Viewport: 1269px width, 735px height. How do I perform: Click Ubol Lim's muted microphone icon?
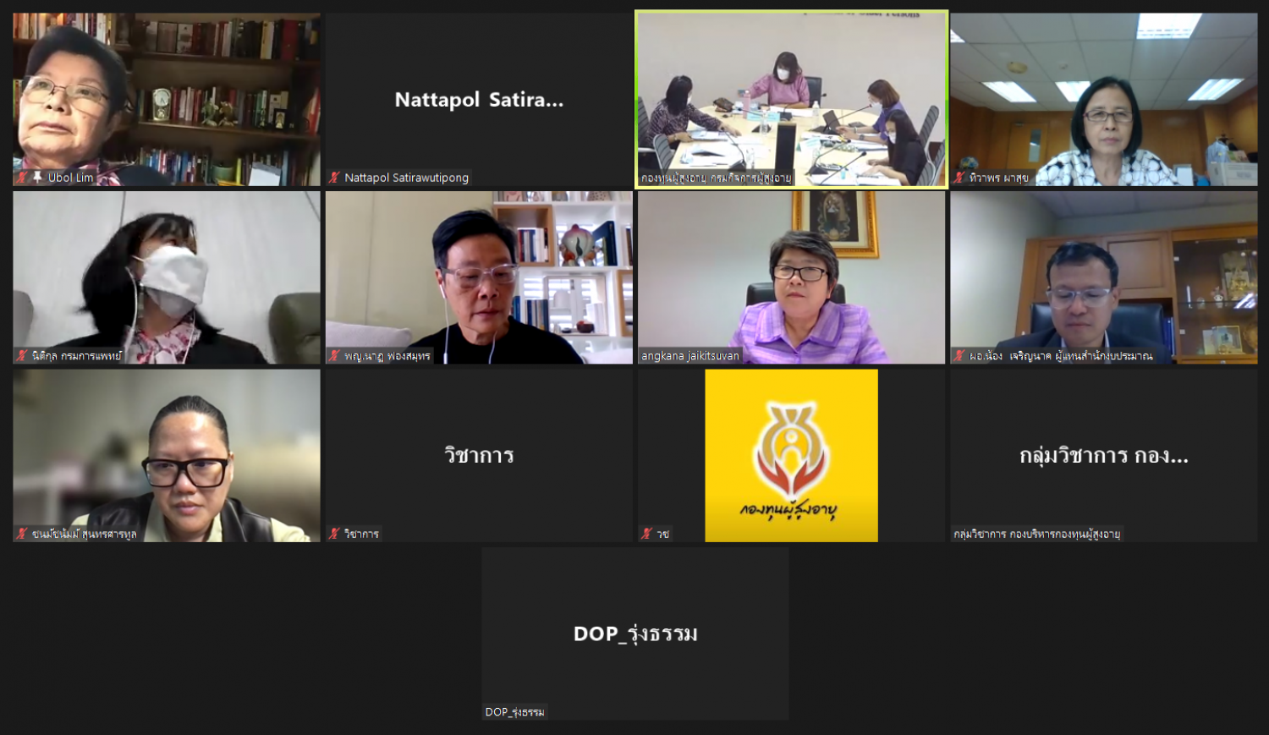click(22, 178)
